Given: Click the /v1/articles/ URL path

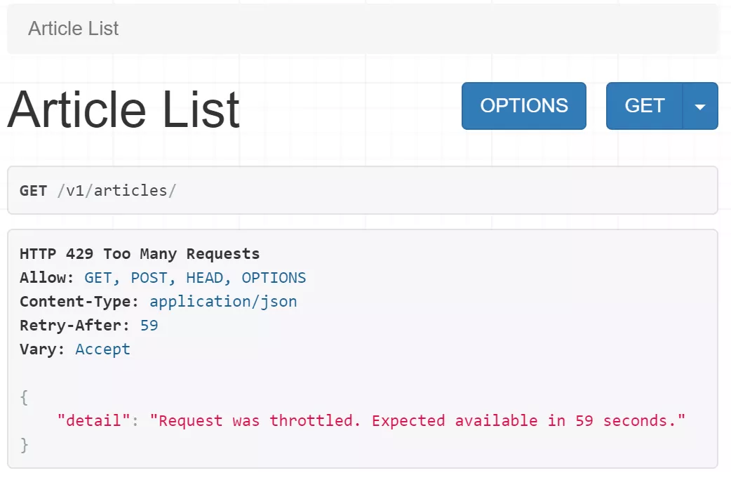Looking at the screenshot, I should (116, 191).
